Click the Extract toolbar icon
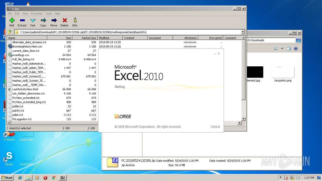Image resolution: width=322 pixels, height=181 pixels. (x=22, y=22)
